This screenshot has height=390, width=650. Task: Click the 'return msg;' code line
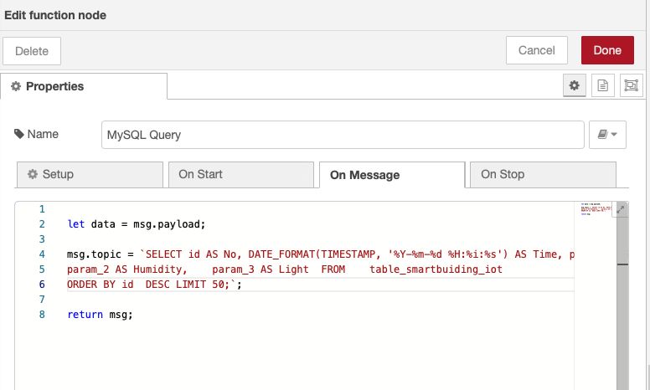click(100, 314)
